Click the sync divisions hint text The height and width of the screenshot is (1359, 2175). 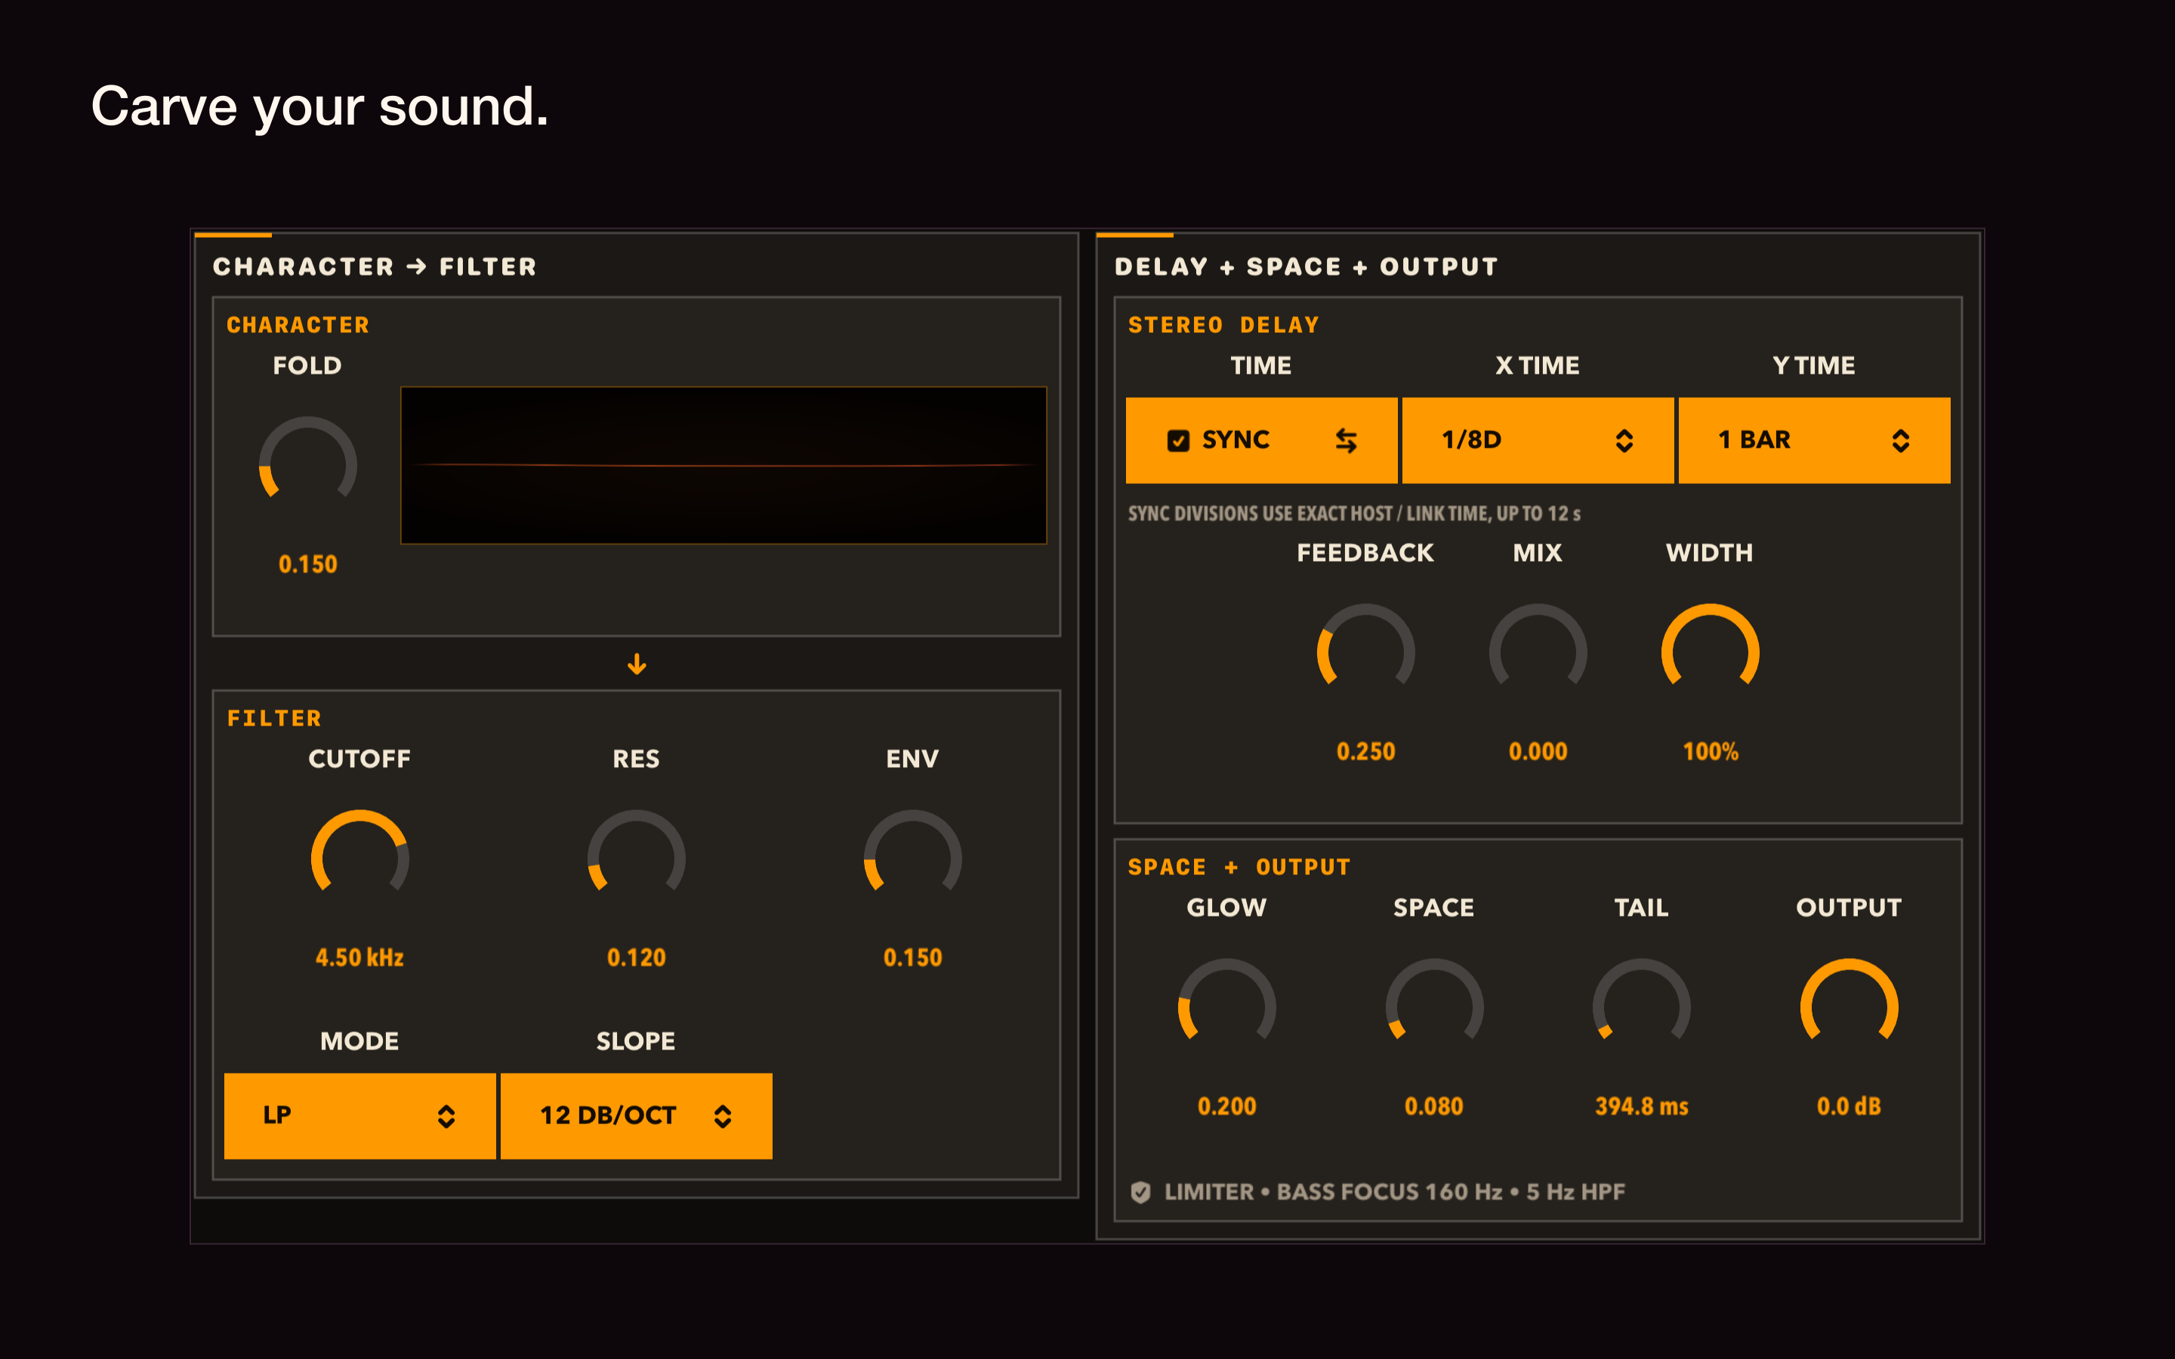tap(1353, 513)
